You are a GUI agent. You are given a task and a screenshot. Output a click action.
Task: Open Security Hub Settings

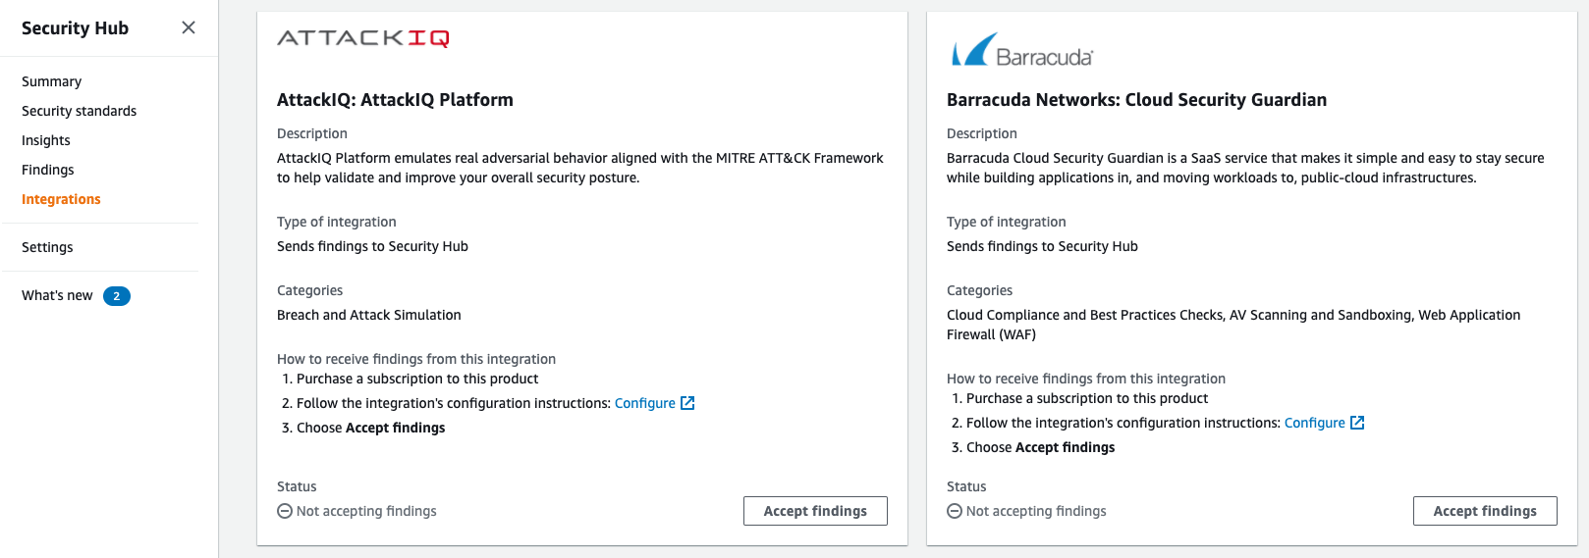point(47,247)
